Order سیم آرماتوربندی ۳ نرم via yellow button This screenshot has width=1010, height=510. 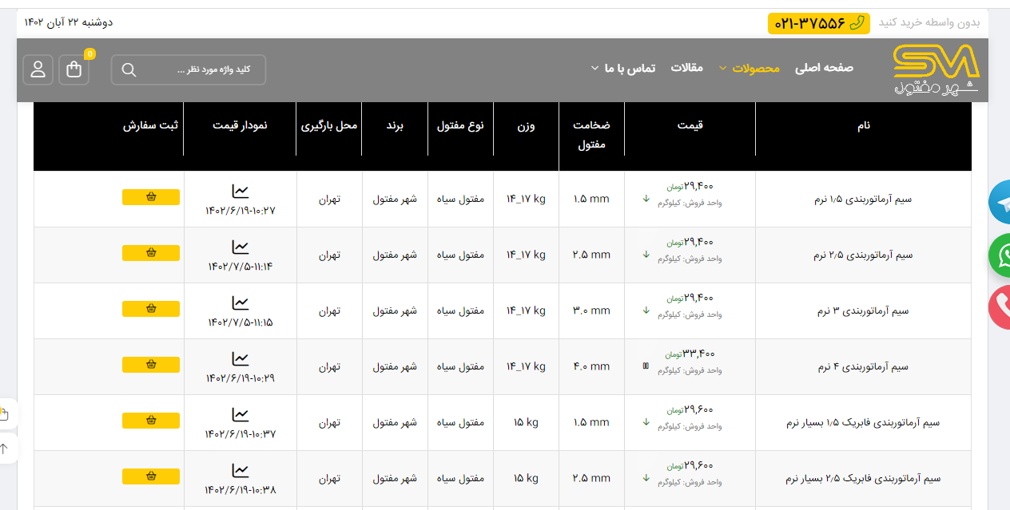pos(151,309)
